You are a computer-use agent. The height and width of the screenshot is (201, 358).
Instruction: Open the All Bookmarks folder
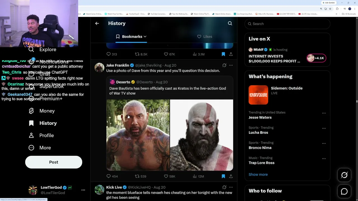click(x=349, y=14)
